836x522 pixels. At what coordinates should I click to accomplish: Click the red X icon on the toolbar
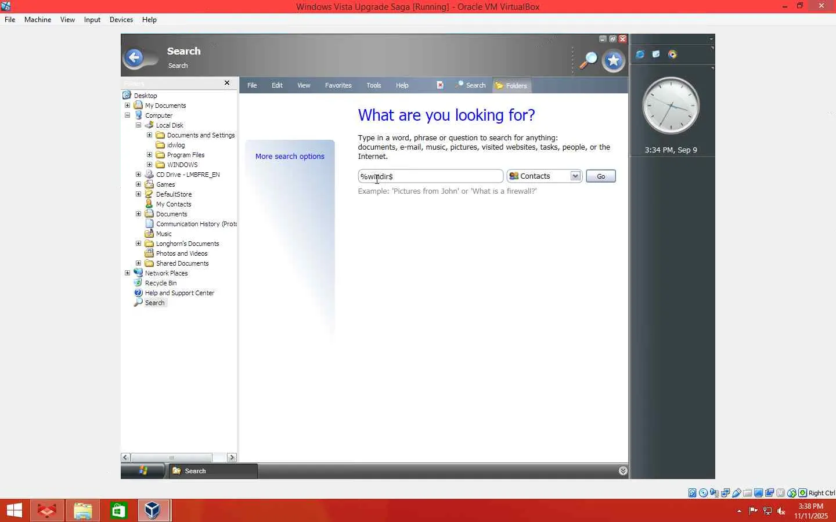click(440, 85)
